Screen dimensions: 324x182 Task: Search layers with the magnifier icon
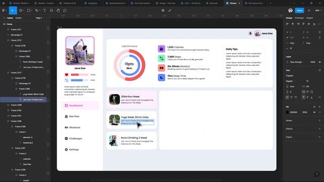4,18
